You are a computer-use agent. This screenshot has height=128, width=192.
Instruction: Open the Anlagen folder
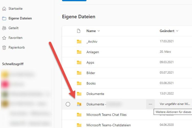pyautogui.click(x=93, y=52)
